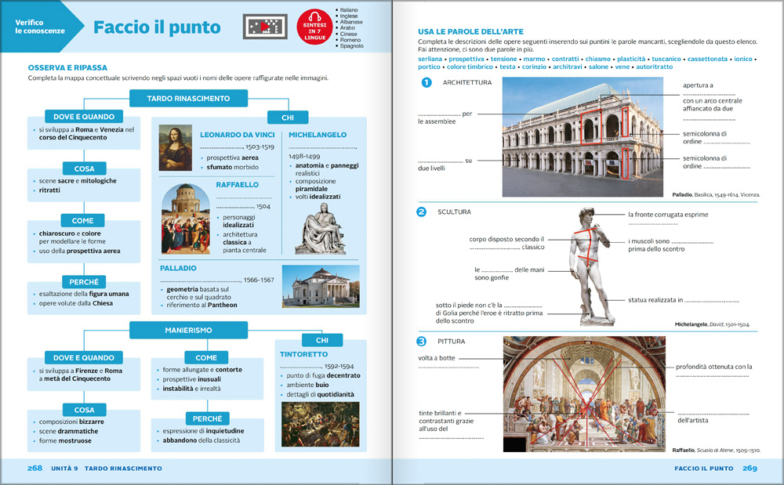
Task: Click the Faccio il punto heading
Action: tap(157, 27)
